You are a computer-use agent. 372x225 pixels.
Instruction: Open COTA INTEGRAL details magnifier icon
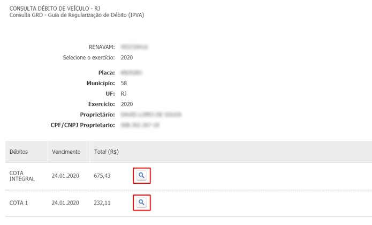coord(141,176)
